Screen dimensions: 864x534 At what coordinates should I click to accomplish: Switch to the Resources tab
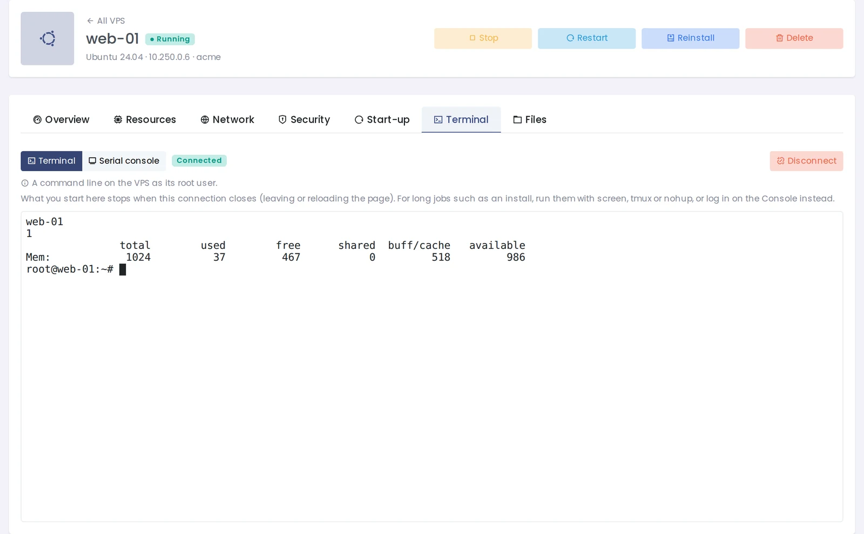(x=145, y=119)
